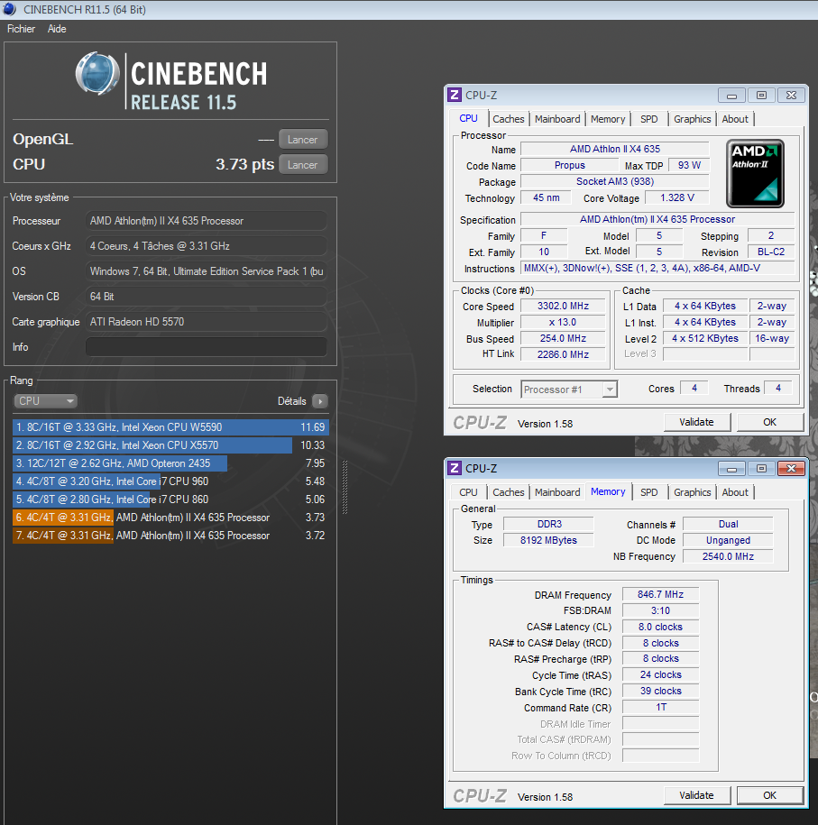Click the Cinebench panel resize grip handle

pos(345,487)
